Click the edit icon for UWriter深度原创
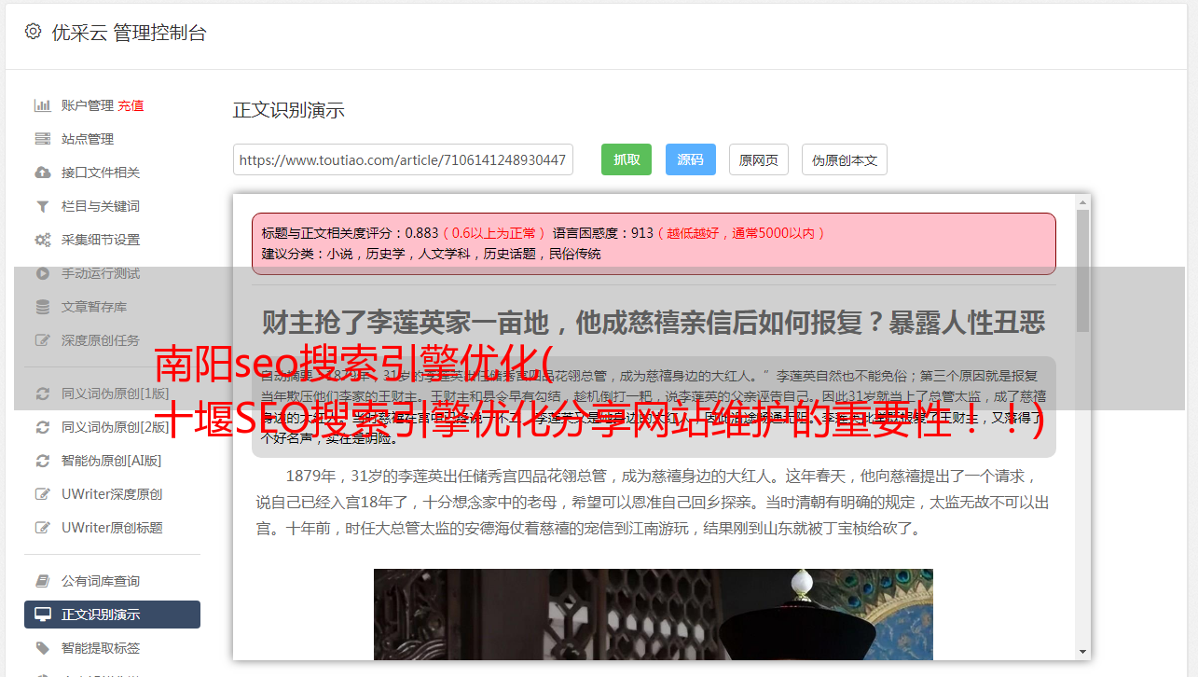 (43, 494)
